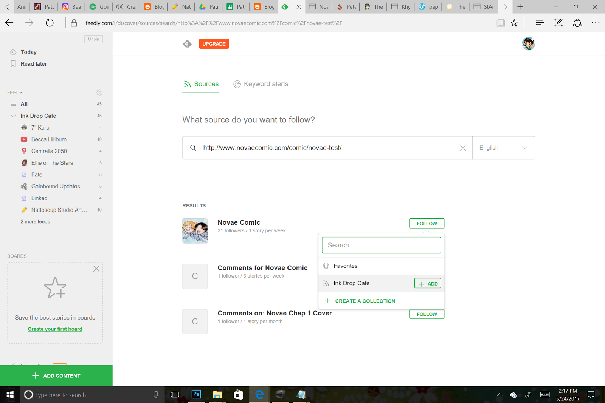Clear the source search box with X
The image size is (605, 403).
pyautogui.click(x=463, y=148)
